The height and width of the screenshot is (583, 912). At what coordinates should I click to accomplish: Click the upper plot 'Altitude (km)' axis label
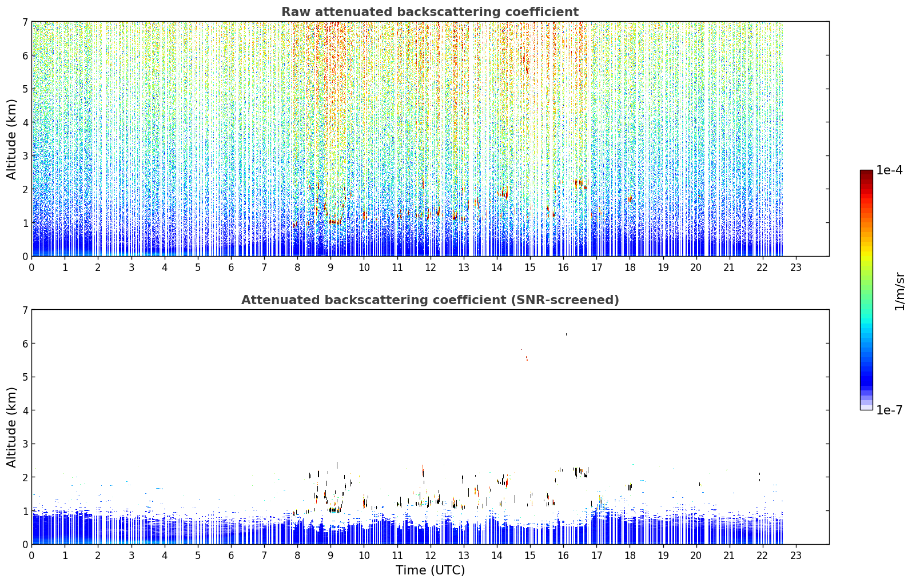12,139
